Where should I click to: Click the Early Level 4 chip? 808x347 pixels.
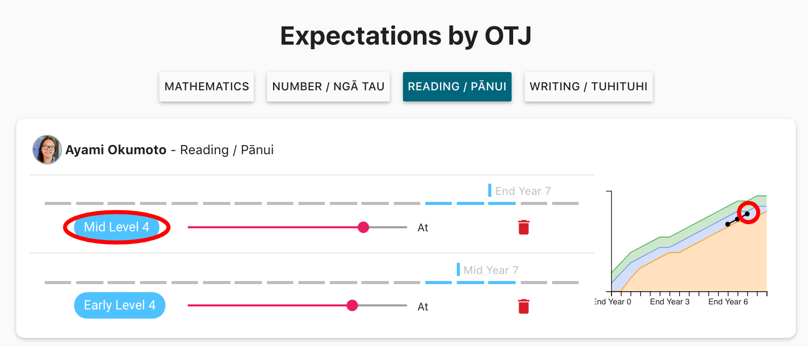(x=120, y=305)
